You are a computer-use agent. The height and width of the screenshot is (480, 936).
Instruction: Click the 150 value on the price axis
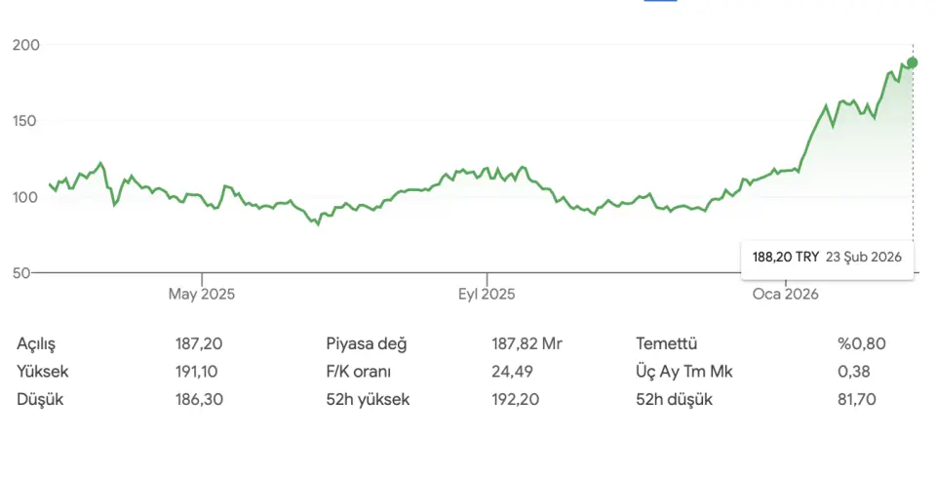click(26, 121)
